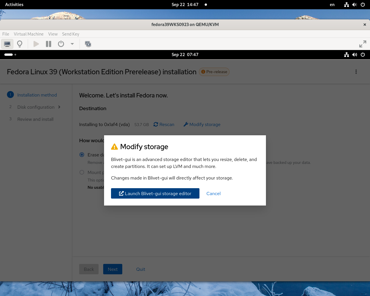
Task: Show virtual hardware details lightbulb icon
Action: click(x=20, y=44)
